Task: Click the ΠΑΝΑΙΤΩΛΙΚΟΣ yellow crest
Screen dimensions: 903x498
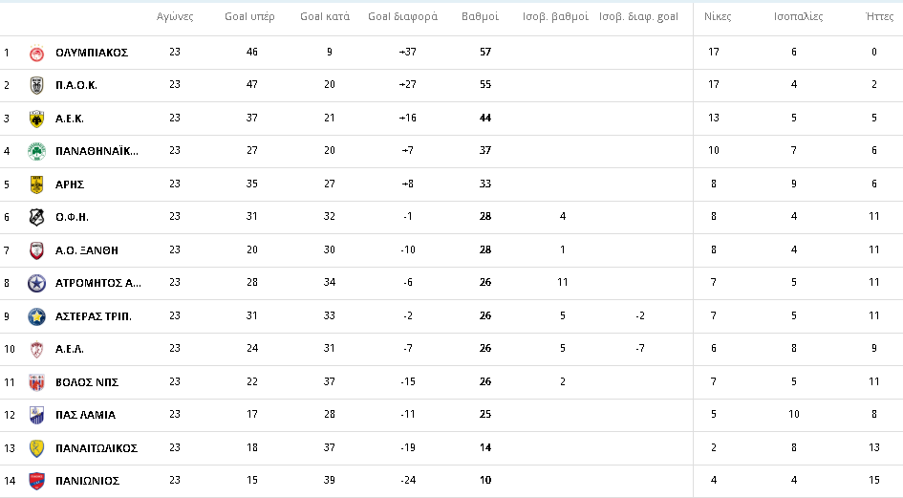Action: click(x=37, y=448)
